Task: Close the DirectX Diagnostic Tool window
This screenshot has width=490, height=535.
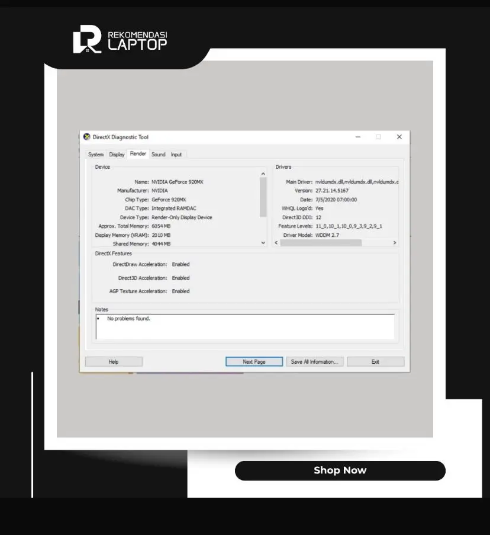Action: pos(399,137)
